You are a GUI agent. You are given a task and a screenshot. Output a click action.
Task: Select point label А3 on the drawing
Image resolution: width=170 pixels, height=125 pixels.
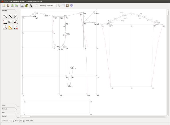coord(37,14)
